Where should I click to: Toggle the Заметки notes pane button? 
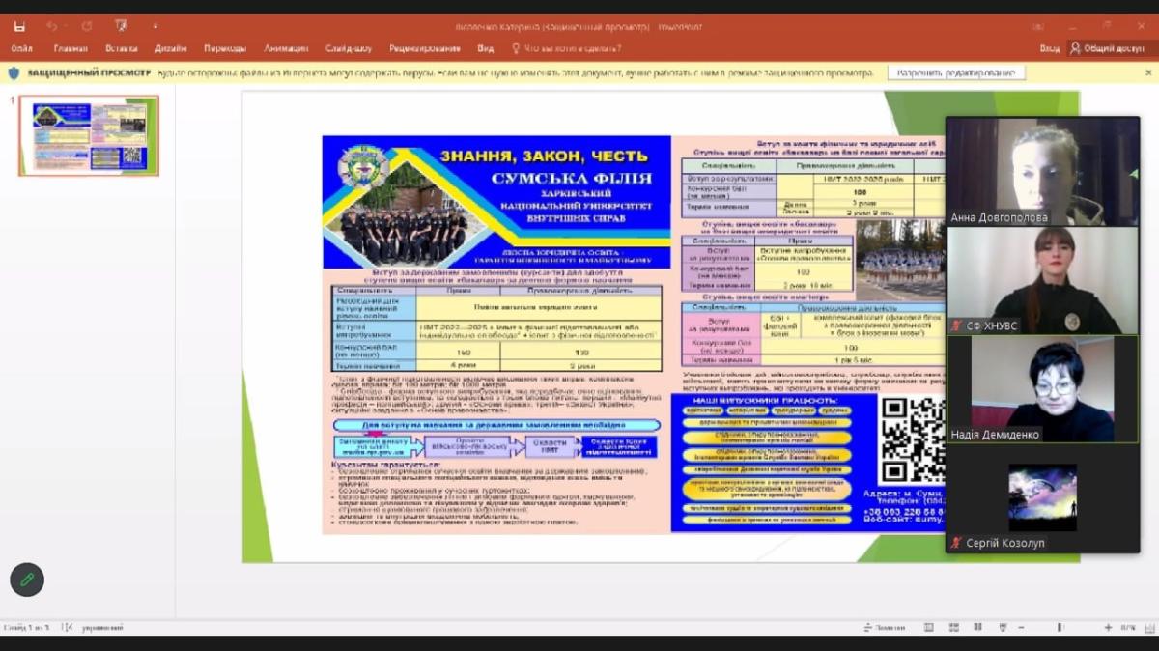click(884, 628)
